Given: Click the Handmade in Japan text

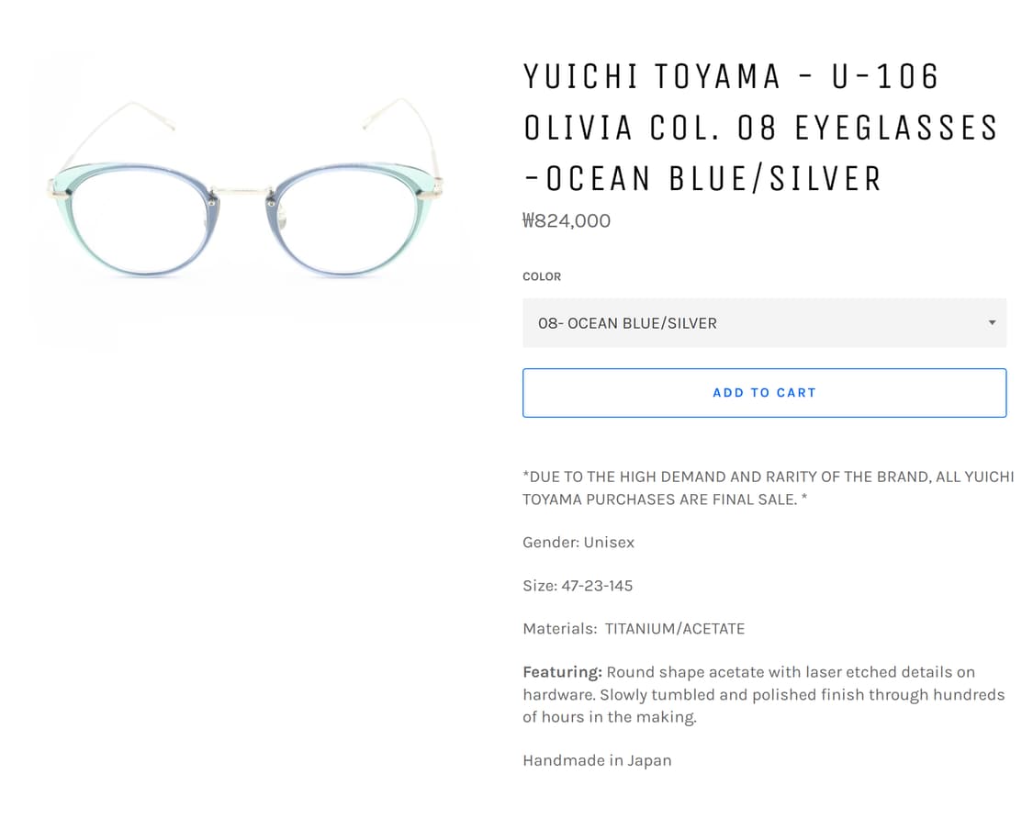Looking at the screenshot, I should (597, 760).
